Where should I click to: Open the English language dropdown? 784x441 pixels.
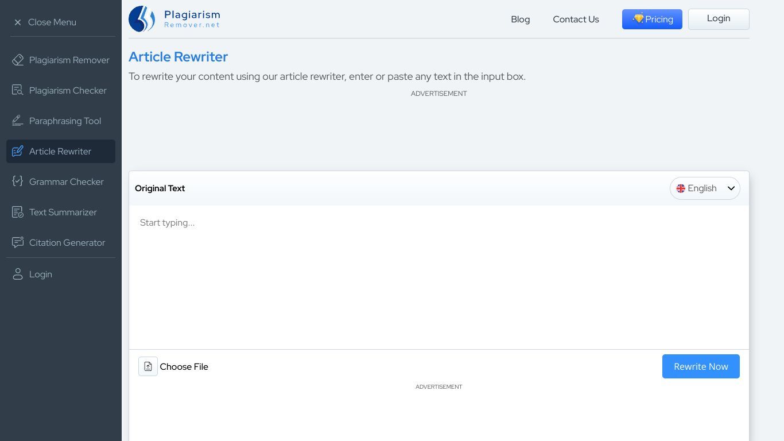(x=701, y=188)
